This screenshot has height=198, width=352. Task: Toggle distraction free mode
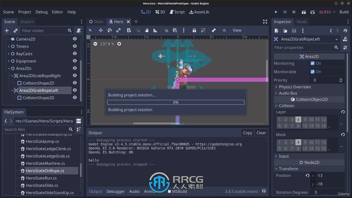pos(265,22)
